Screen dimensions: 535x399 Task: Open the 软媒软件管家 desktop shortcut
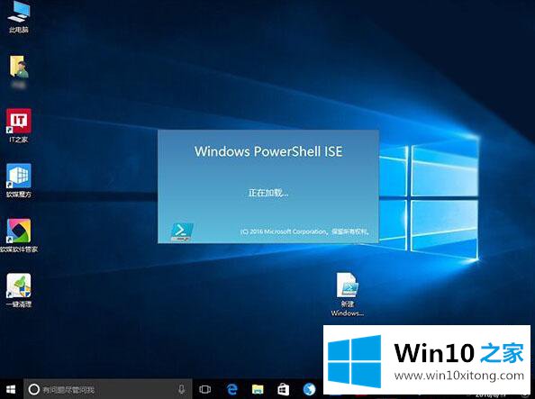pyautogui.click(x=19, y=235)
